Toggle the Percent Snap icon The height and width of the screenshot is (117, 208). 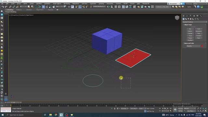[x=84, y=7]
